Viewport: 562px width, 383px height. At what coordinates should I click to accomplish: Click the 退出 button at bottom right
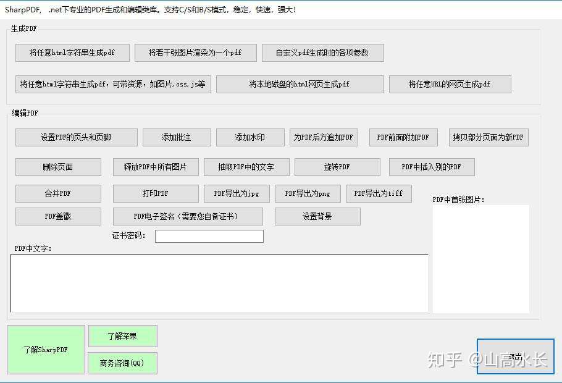516,356
